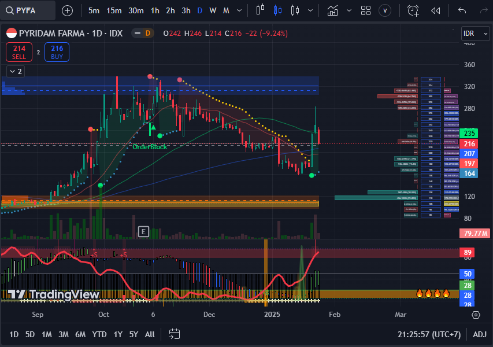This screenshot has height=347, width=493.
Task: Show All data range
Action: pos(150,334)
